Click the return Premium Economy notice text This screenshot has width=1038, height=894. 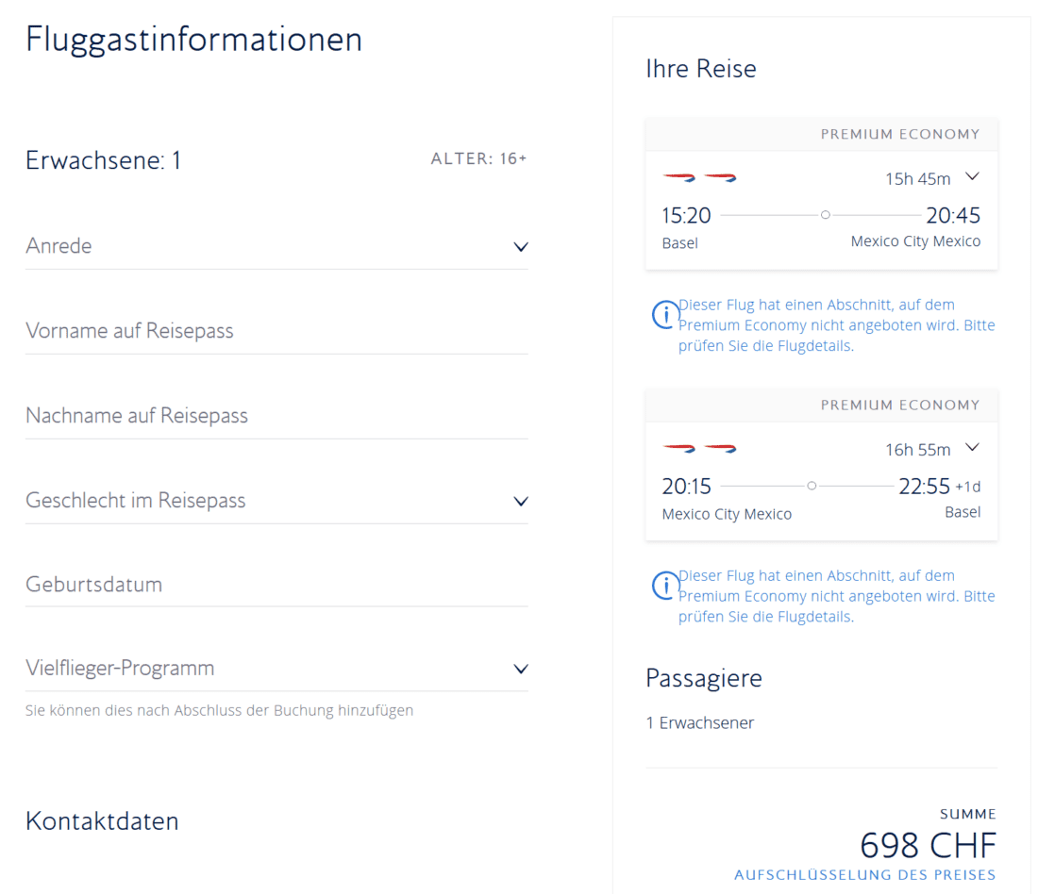(x=836, y=596)
